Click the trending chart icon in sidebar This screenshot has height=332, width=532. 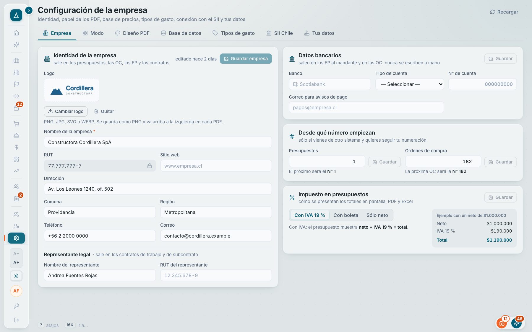pyautogui.click(x=16, y=171)
